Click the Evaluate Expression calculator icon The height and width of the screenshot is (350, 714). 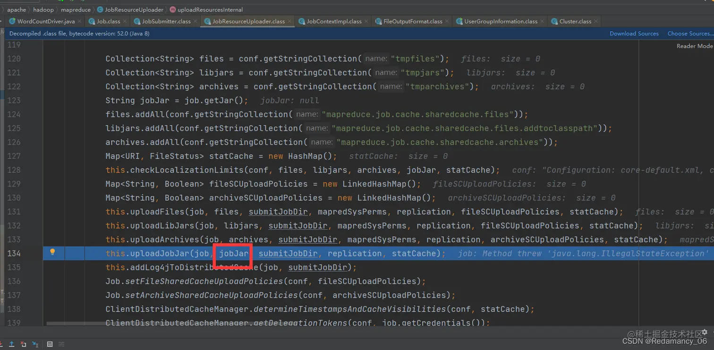pos(50,344)
